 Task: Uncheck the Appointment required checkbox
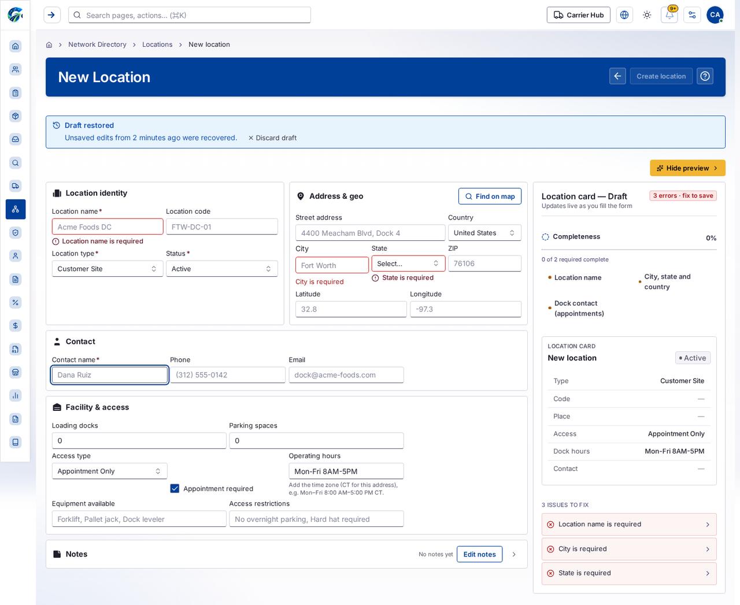(x=175, y=488)
